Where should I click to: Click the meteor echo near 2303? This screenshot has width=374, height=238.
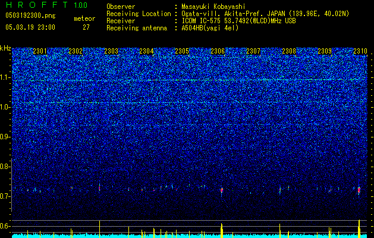click(x=99, y=187)
